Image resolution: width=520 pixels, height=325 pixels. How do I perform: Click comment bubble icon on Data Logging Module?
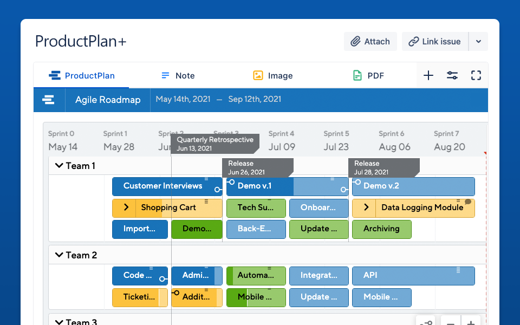(468, 201)
